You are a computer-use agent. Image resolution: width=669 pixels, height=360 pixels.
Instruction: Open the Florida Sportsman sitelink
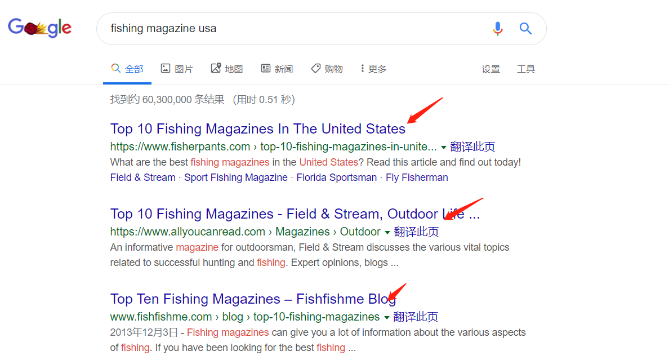[x=337, y=177]
